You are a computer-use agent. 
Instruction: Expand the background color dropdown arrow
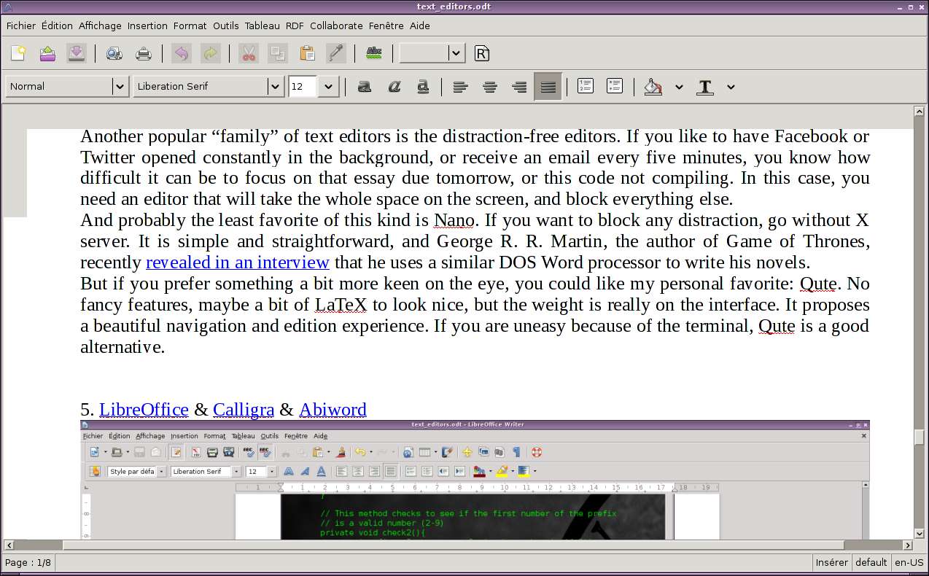[x=679, y=87]
